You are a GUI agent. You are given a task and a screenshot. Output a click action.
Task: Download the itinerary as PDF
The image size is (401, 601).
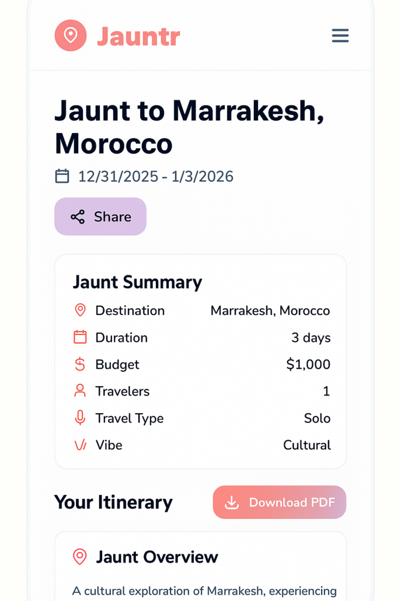(x=280, y=502)
